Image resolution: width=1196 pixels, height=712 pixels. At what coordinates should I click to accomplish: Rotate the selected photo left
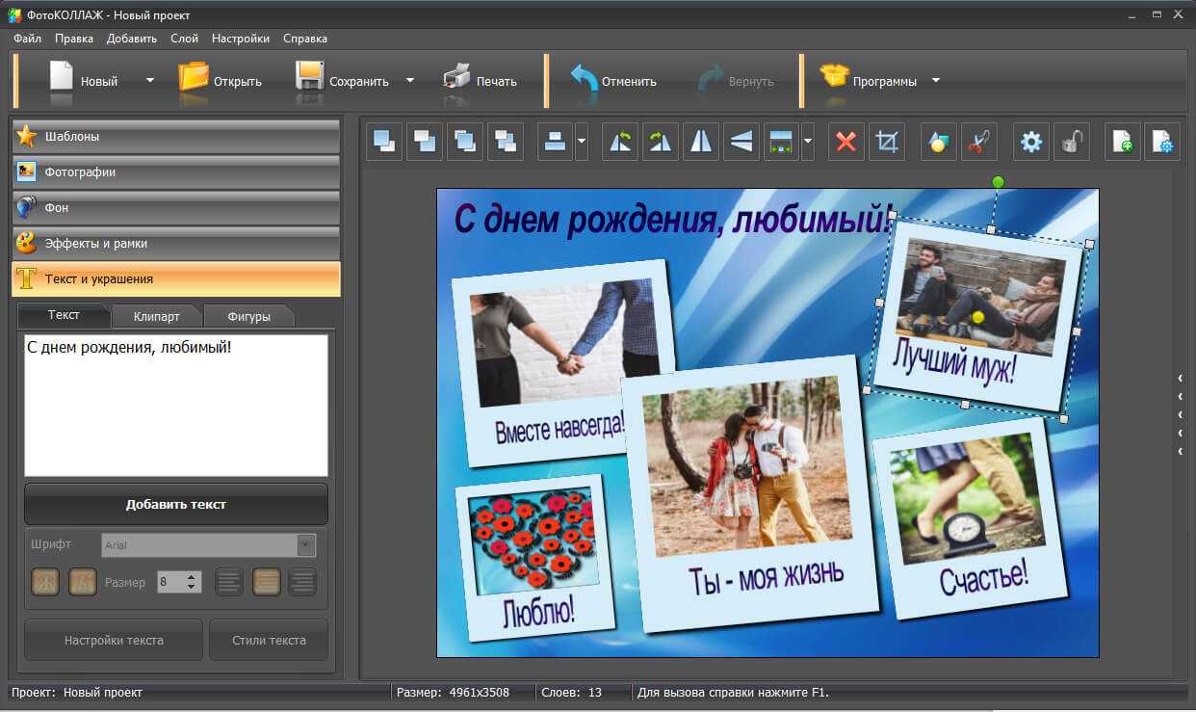click(620, 143)
